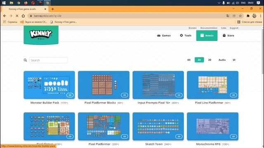Open the Support link
The width and height of the screenshot is (264, 148).
(234, 28)
